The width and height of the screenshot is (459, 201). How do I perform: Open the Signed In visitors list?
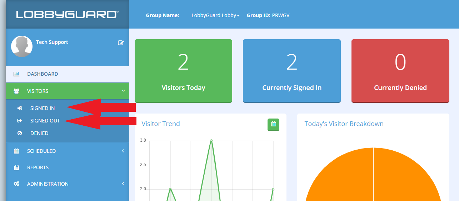pos(43,108)
